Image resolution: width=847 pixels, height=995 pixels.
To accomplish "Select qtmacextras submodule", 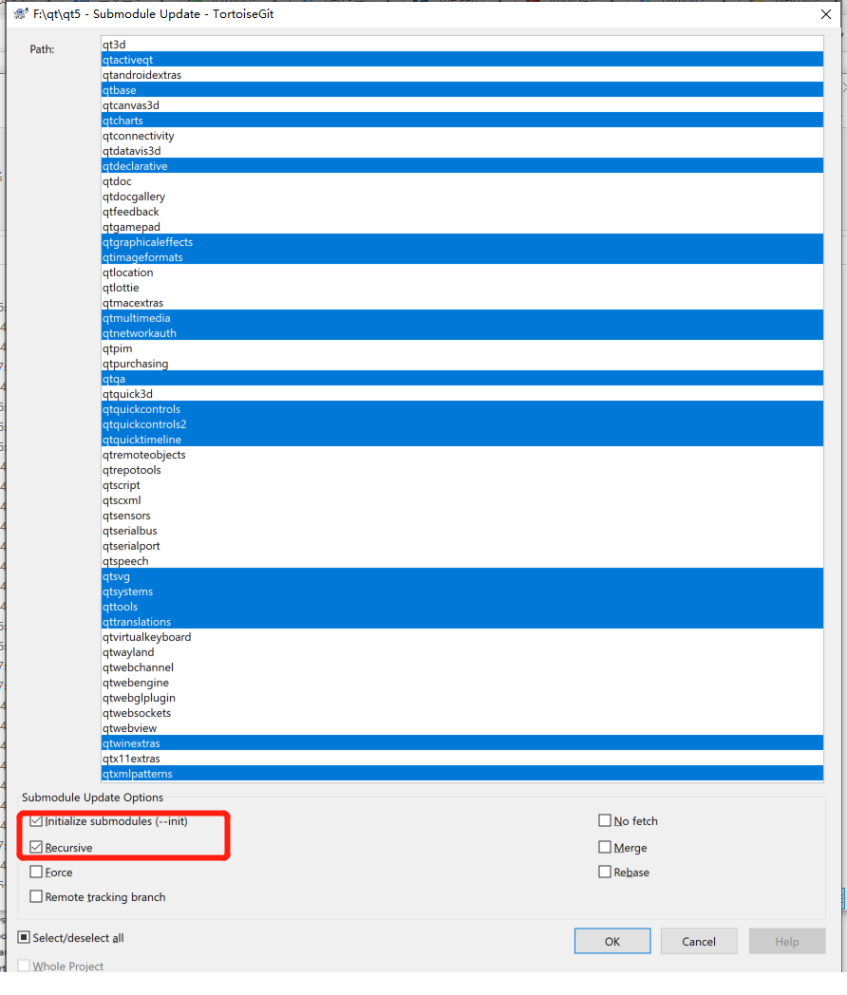I will [461, 303].
